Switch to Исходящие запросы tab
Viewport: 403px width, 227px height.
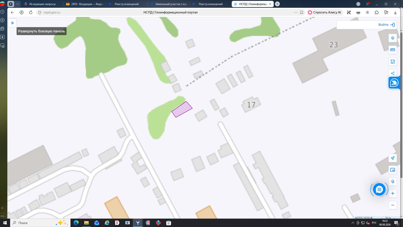pyautogui.click(x=42, y=4)
